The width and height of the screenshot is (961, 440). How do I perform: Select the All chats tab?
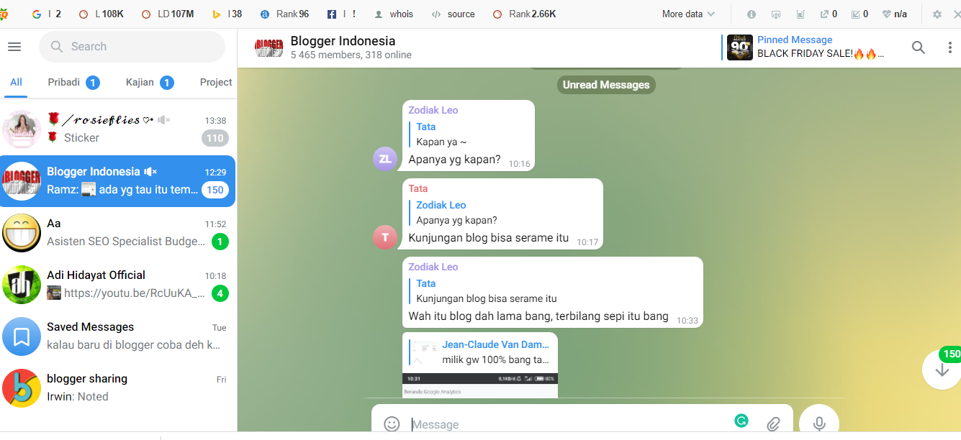(16, 82)
